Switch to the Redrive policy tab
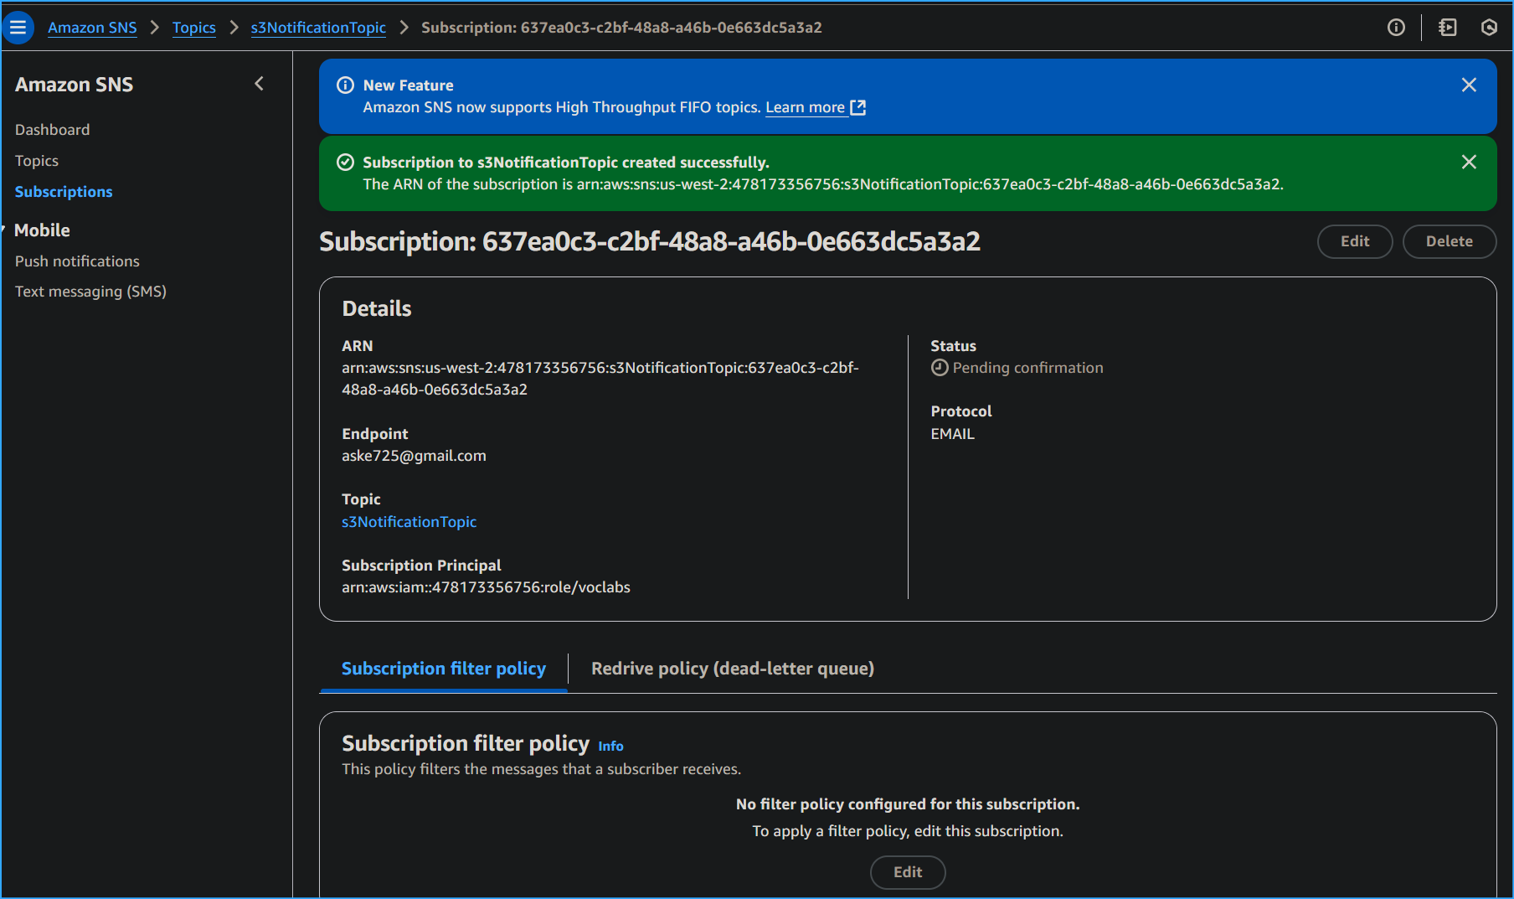The height and width of the screenshot is (899, 1514). pyautogui.click(x=732, y=669)
